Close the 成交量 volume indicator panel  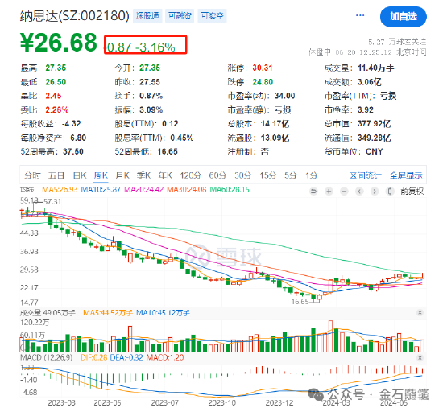click(420, 312)
